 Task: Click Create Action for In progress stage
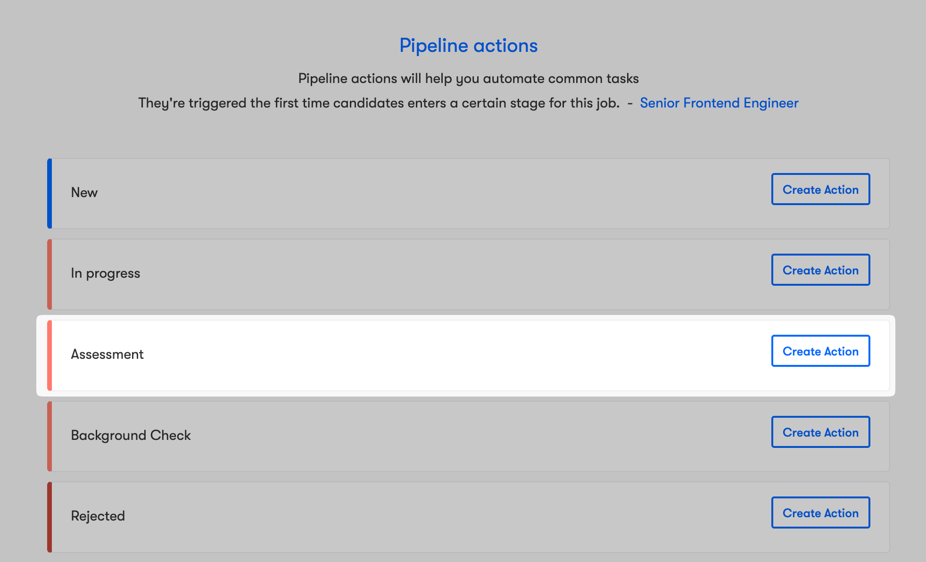tap(820, 270)
